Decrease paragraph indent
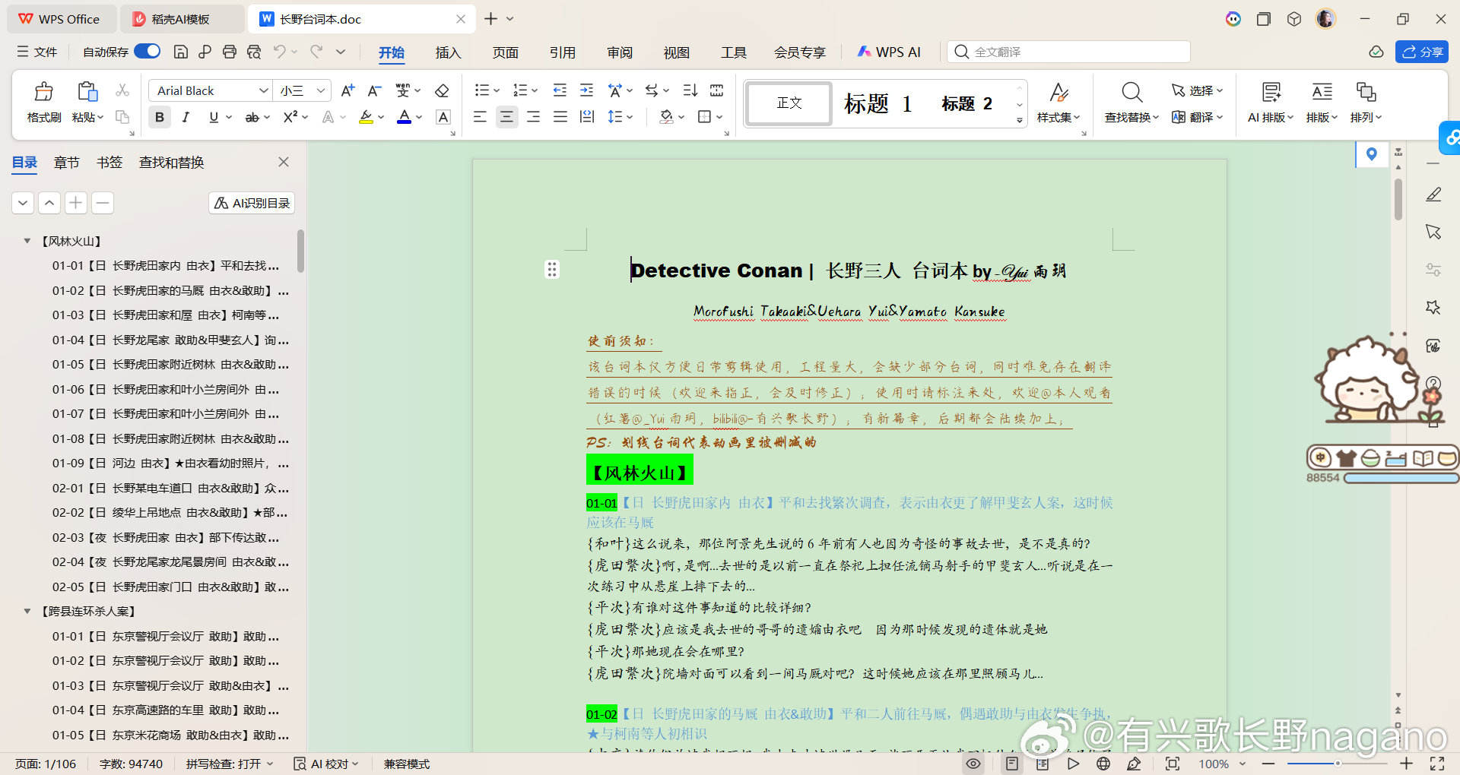Screen dimensions: 1460x775 coord(560,90)
